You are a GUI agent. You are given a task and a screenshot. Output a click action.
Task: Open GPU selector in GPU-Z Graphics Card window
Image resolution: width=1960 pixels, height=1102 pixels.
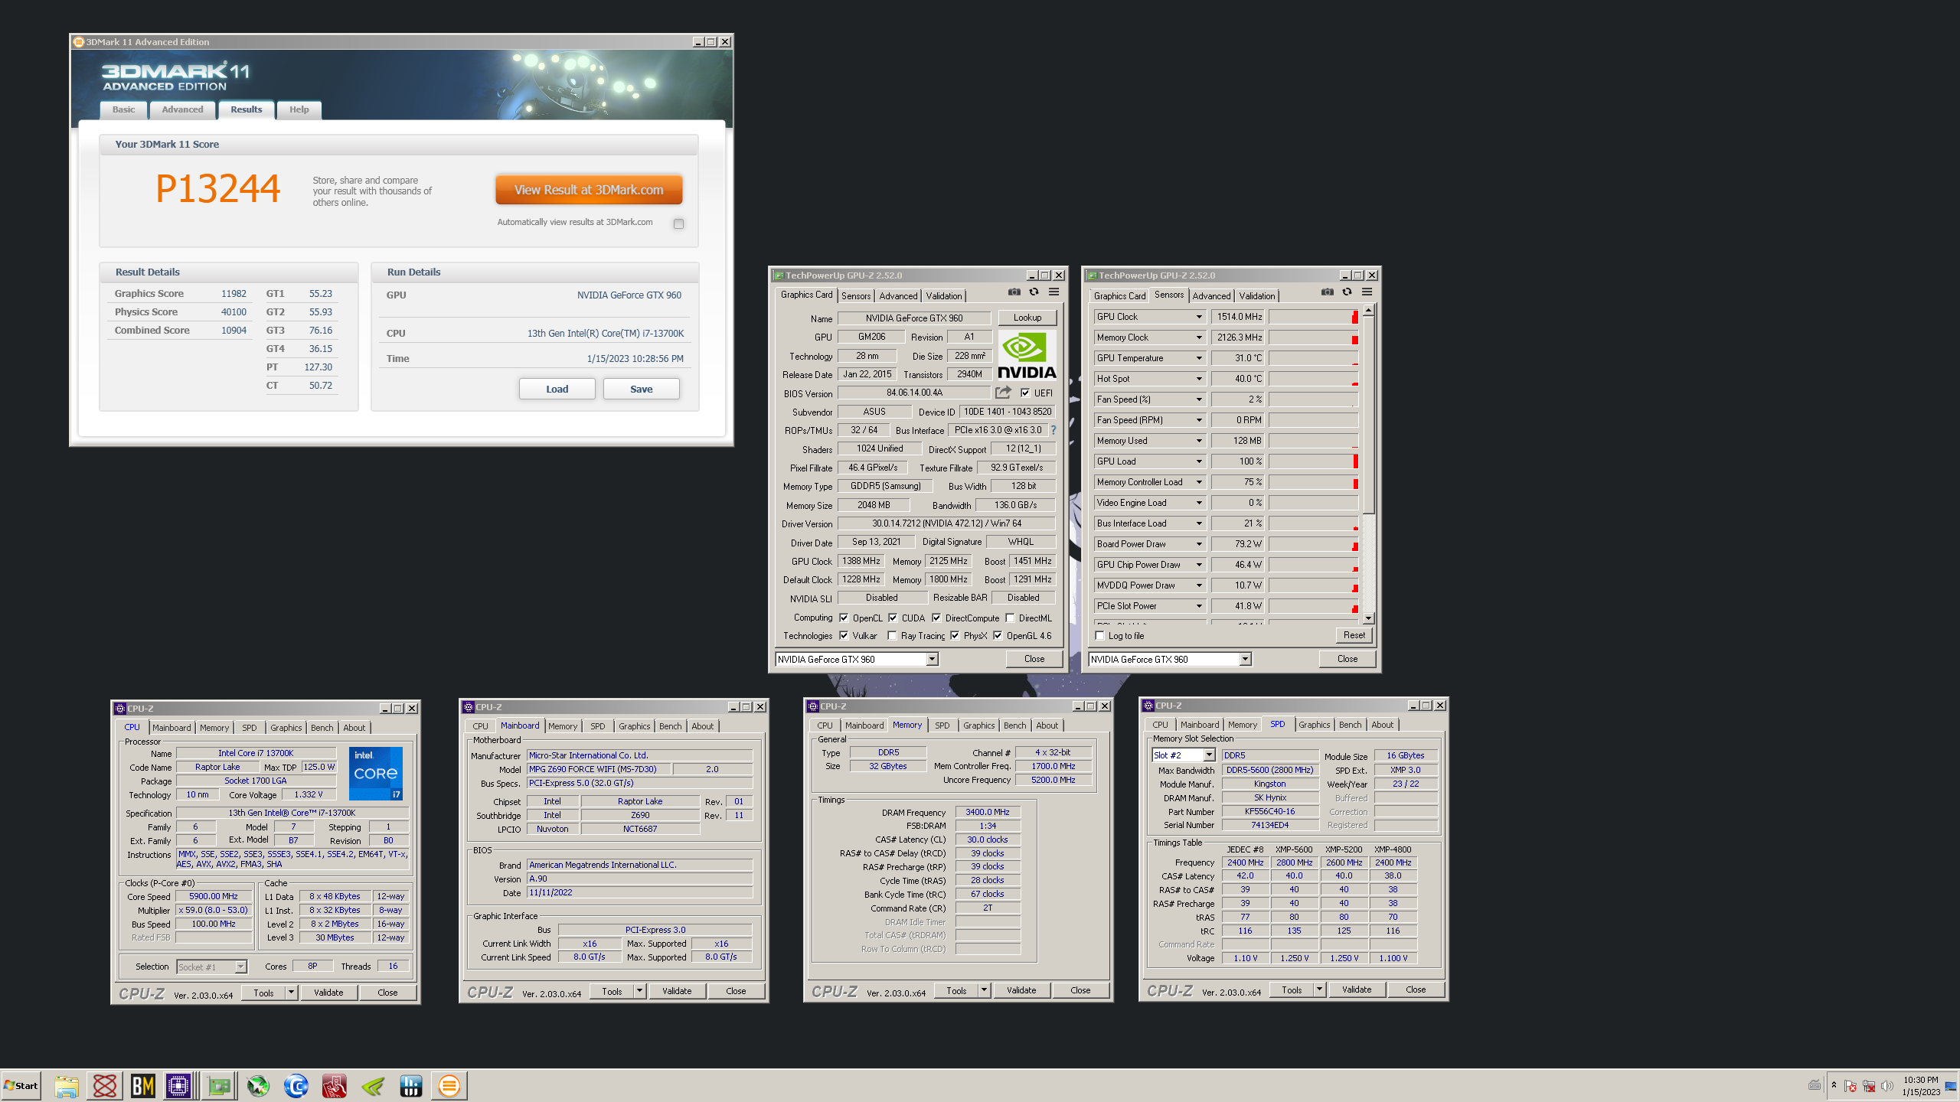click(857, 659)
